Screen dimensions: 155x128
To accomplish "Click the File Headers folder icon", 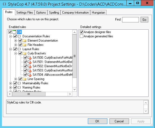I will (x=24, y=45).
